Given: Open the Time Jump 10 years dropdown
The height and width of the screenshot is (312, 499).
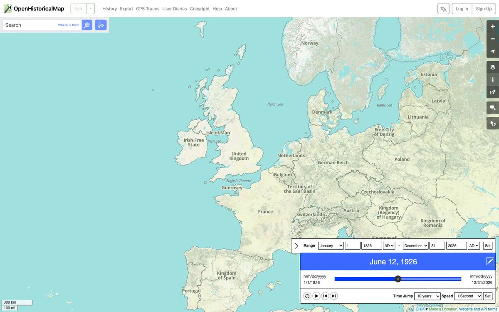Looking at the screenshot, I should (427, 296).
